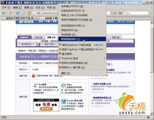Select 使用 FlashGot 下载此链接

point(82,45)
